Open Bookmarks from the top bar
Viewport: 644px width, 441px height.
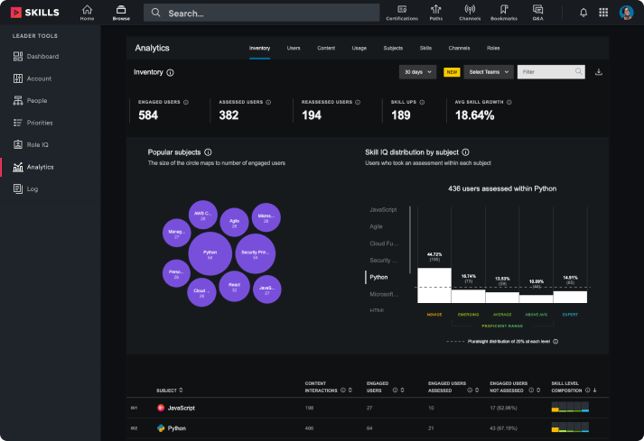pos(504,12)
